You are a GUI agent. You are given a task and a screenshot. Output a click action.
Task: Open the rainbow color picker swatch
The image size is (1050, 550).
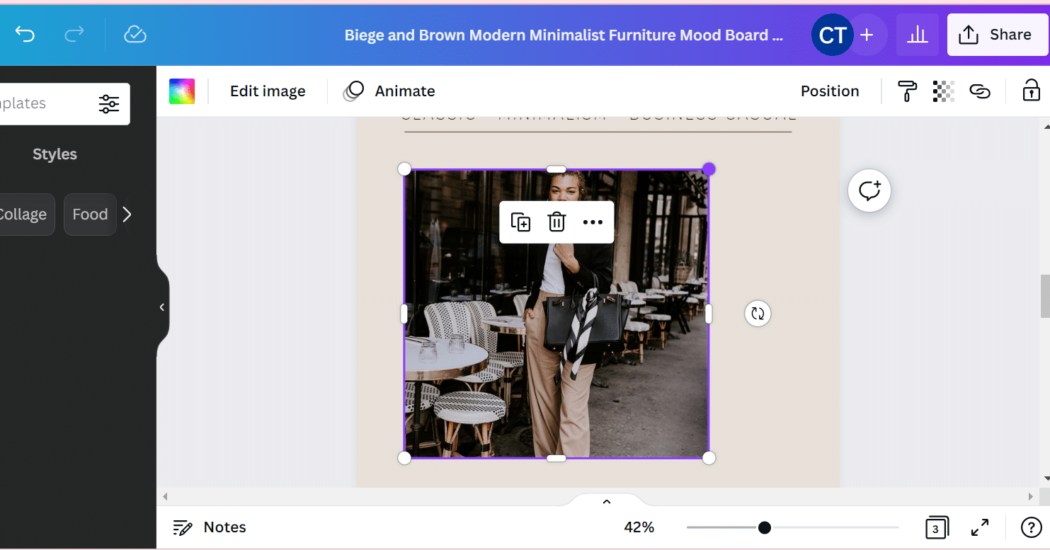point(182,91)
